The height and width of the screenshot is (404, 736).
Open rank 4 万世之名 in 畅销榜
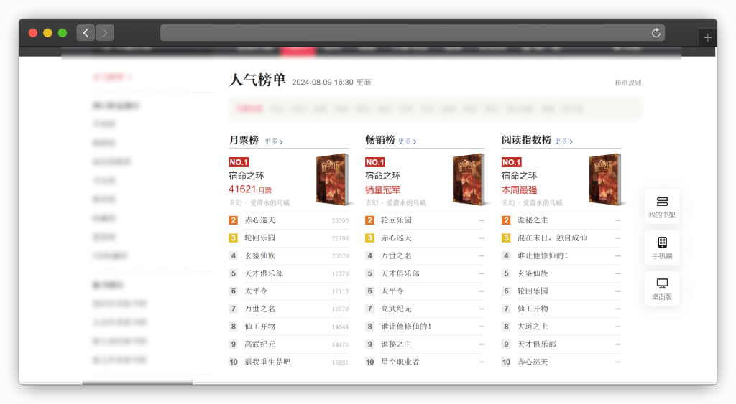(396, 256)
